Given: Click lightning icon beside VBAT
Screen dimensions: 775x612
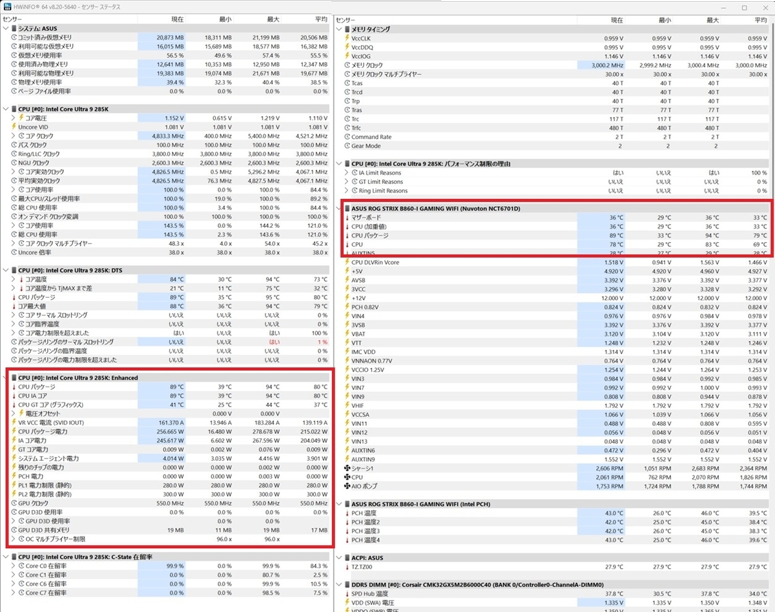Looking at the screenshot, I should pyautogui.click(x=347, y=334).
